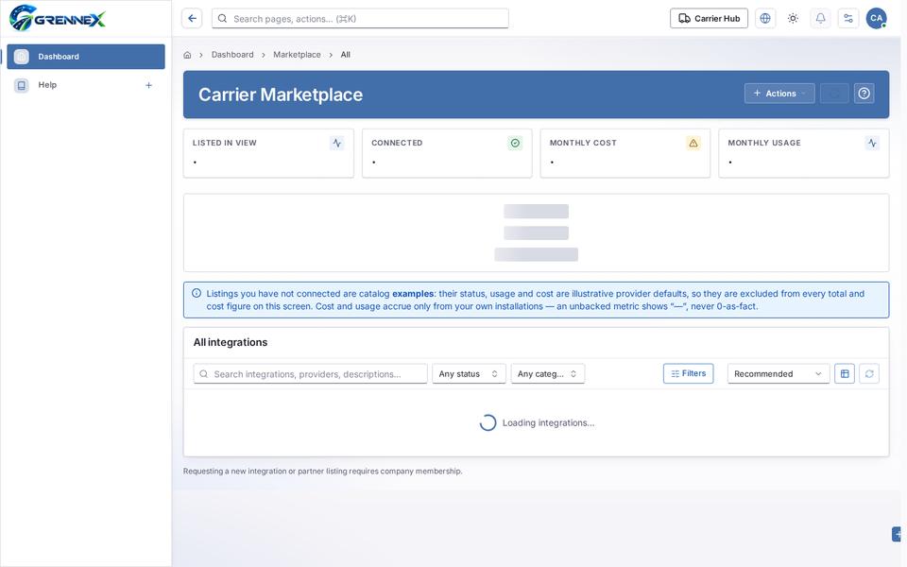The image size is (907, 567).
Task: Refresh the integrations list
Action: tap(869, 374)
